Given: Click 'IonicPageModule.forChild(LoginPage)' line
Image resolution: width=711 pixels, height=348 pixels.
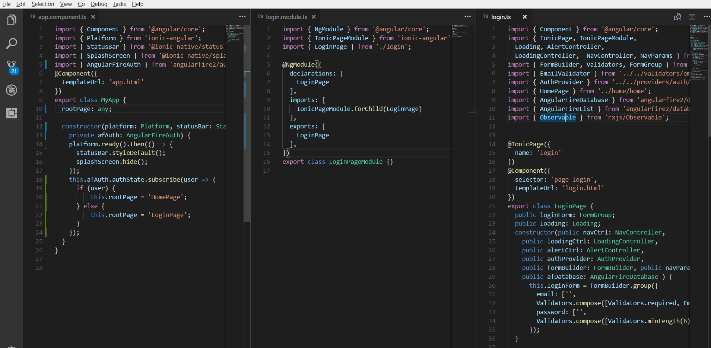Looking at the screenshot, I should (x=359, y=109).
